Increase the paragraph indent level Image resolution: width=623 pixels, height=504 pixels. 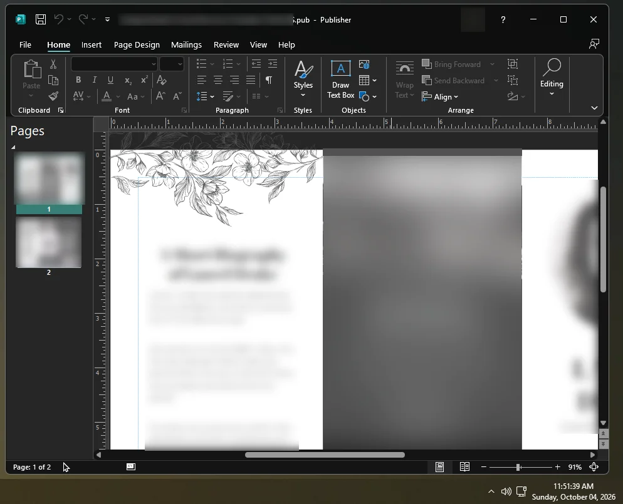click(x=273, y=63)
